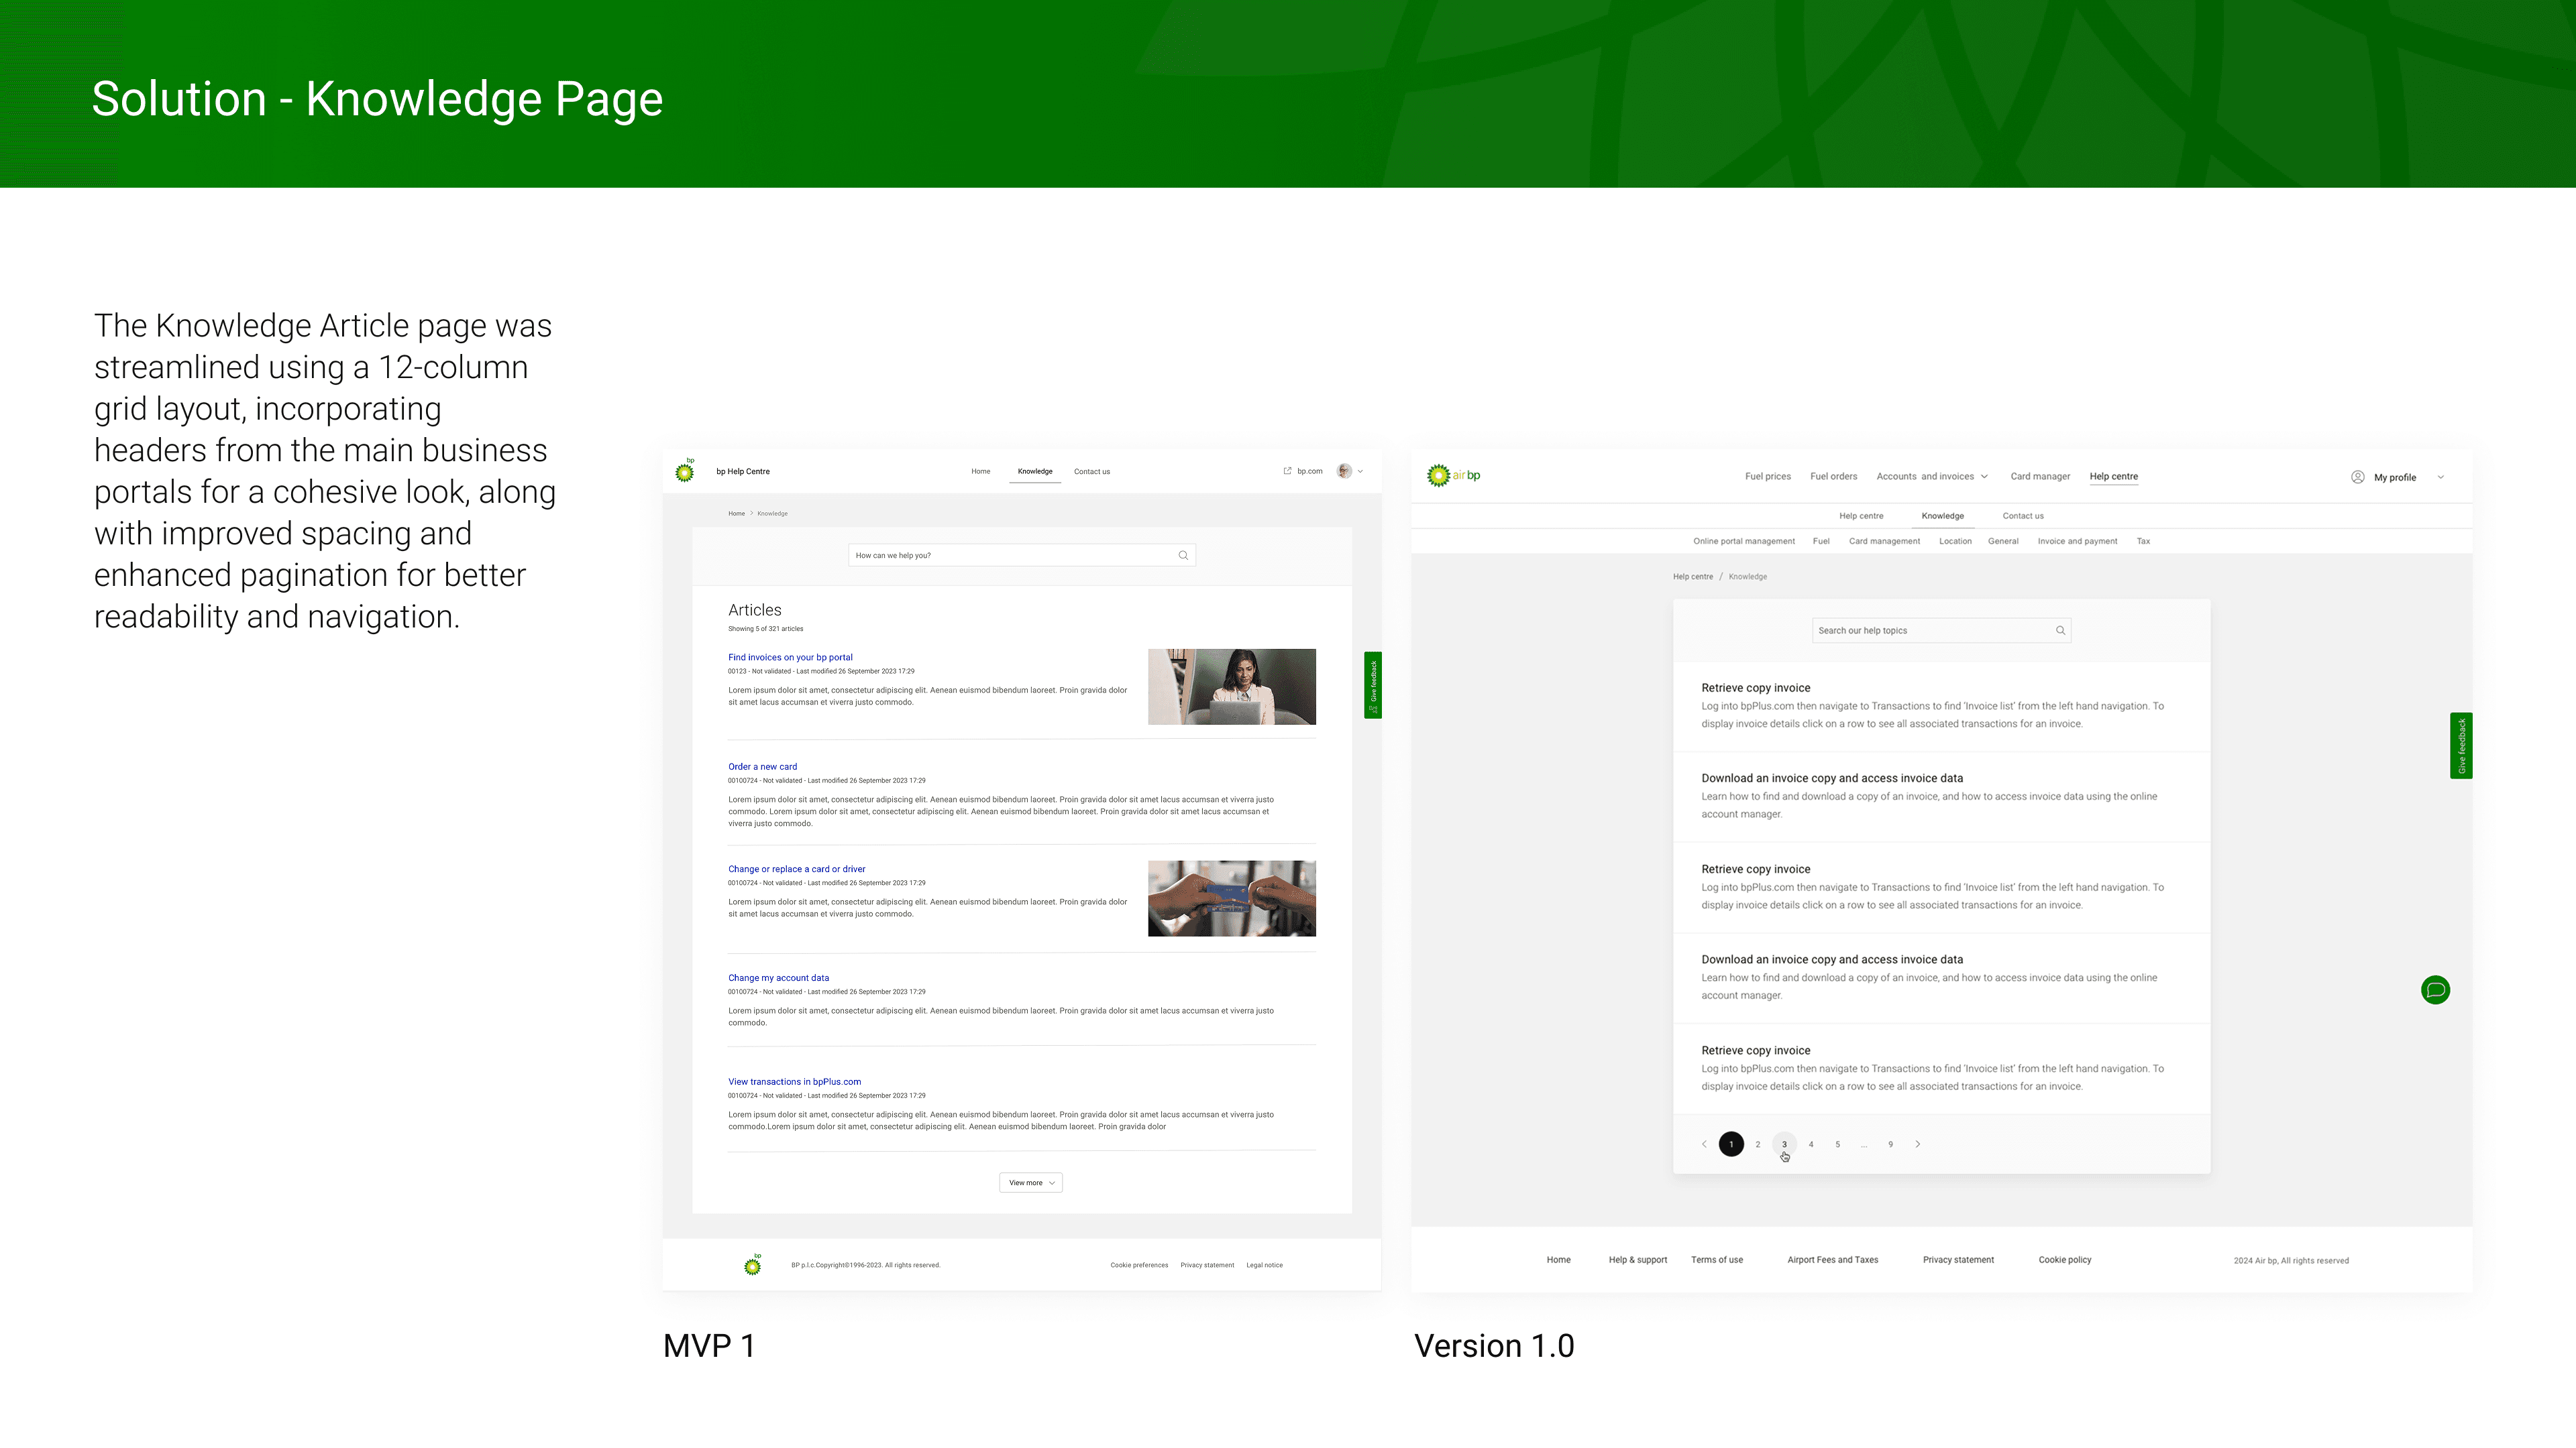Select pagination page 4
The width and height of the screenshot is (2576, 1448).
[x=1811, y=1144]
